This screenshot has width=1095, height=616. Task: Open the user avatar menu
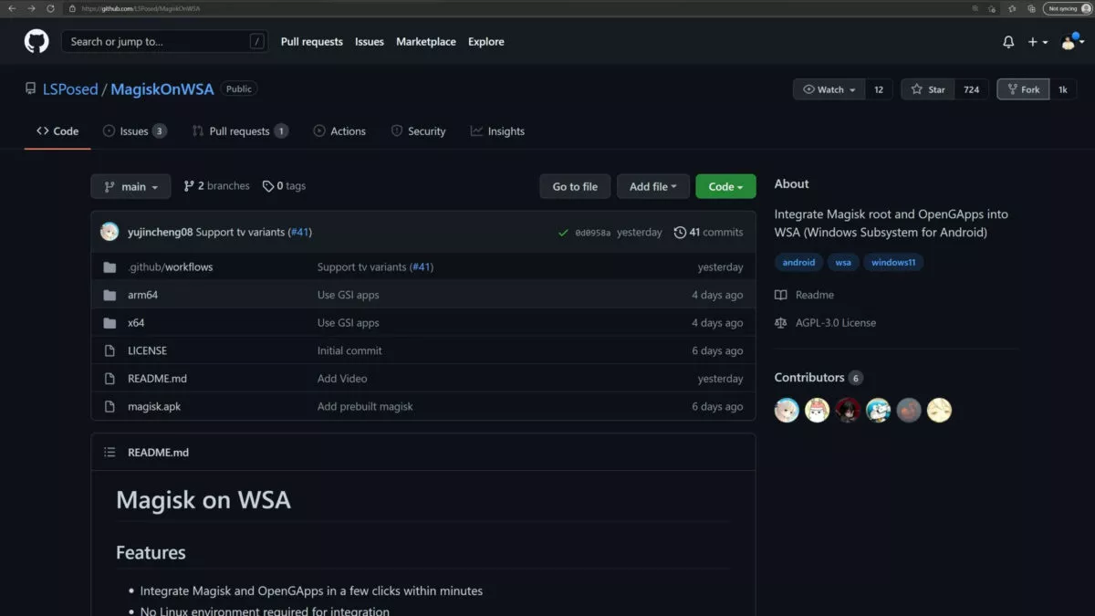click(x=1071, y=42)
